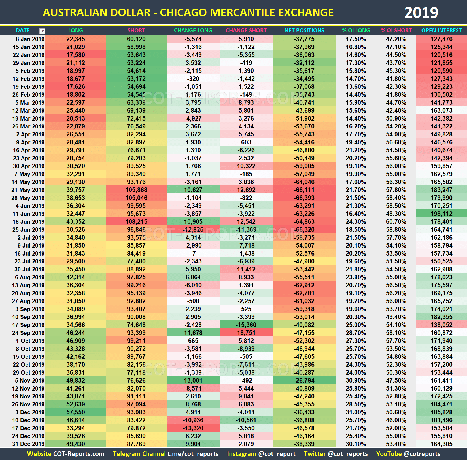Sort by the LONG column header
The image size is (467, 460).
(75, 31)
